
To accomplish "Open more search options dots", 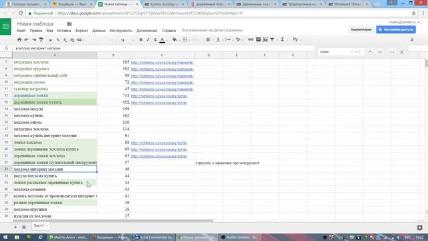I will [x=392, y=52].
